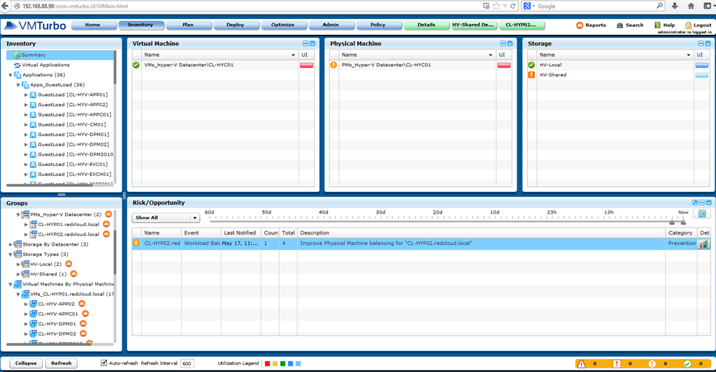The height and width of the screenshot is (372, 716).
Task: Click the green utilization legend swatch
Action: tap(283, 364)
